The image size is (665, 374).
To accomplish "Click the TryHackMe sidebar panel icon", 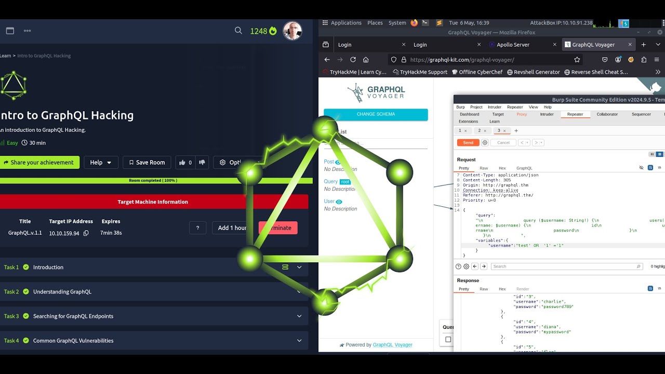I will [10, 31].
